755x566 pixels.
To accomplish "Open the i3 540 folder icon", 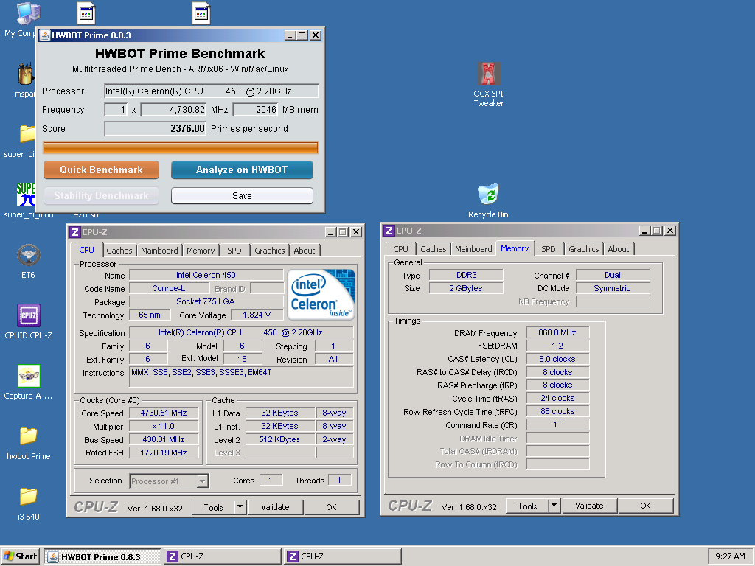I will 29,503.
